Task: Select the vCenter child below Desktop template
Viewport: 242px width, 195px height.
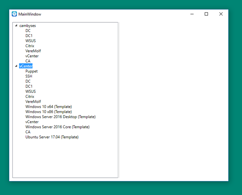Action: [32, 122]
